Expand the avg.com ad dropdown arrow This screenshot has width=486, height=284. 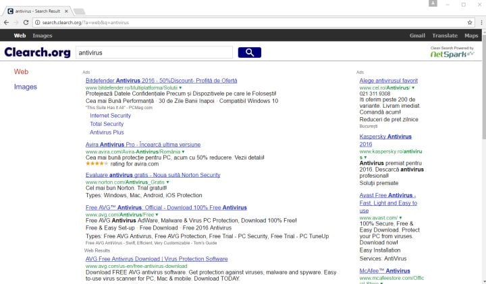[x=157, y=215]
